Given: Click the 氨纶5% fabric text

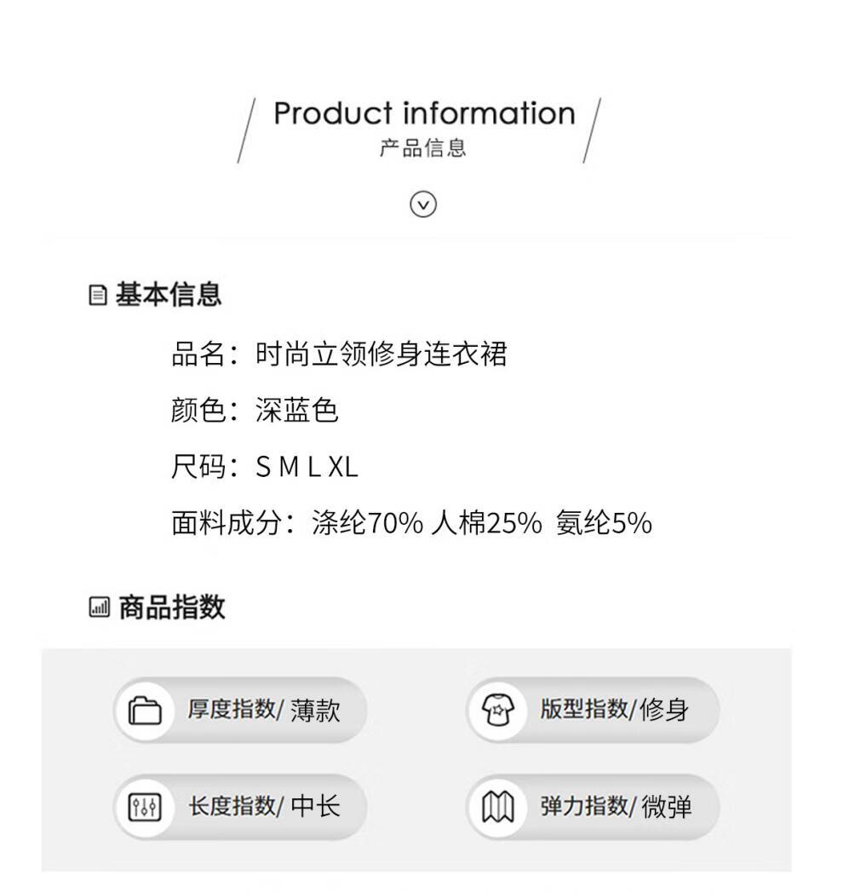Looking at the screenshot, I should [x=604, y=523].
